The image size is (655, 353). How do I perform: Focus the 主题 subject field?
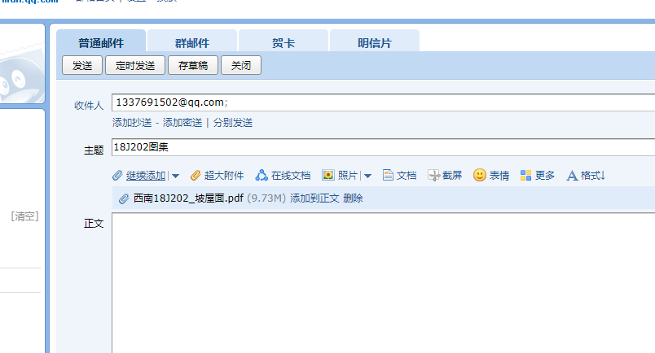tap(384, 147)
